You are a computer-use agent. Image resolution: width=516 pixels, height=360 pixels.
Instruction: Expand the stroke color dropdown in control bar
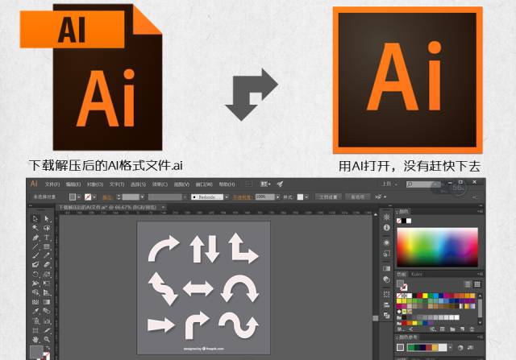[x=94, y=197]
